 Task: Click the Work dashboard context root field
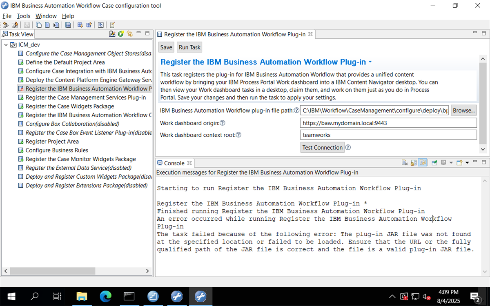(x=388, y=135)
